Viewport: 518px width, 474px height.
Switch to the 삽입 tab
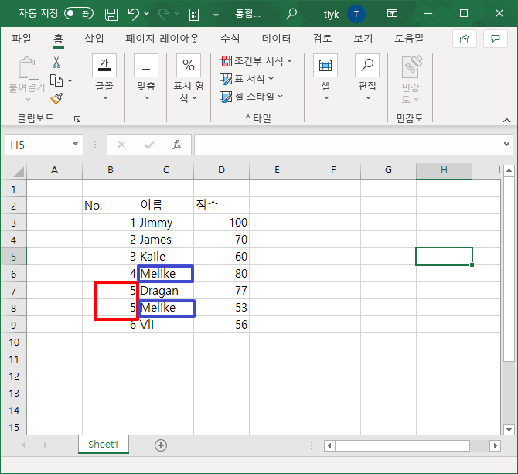pyautogui.click(x=94, y=39)
